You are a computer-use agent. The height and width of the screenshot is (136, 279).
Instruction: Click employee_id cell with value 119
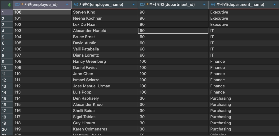(x=42, y=129)
